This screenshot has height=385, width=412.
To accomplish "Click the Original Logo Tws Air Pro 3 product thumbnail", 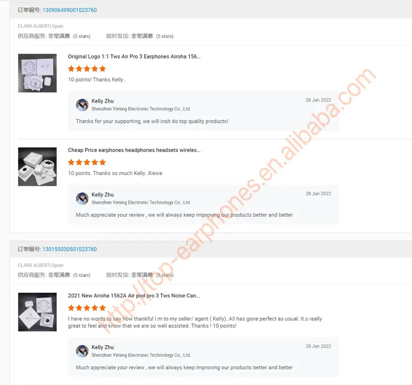I will tap(37, 73).
